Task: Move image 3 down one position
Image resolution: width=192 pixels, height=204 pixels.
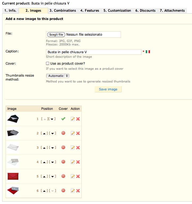Action: tap(53, 148)
